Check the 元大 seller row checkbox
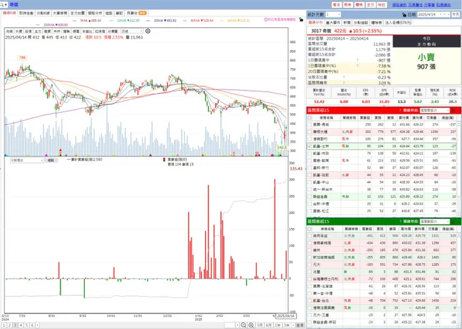462x329 pixels. [x=310, y=265]
